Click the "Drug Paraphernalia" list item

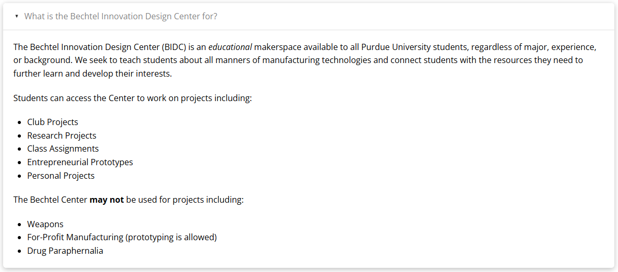65,251
